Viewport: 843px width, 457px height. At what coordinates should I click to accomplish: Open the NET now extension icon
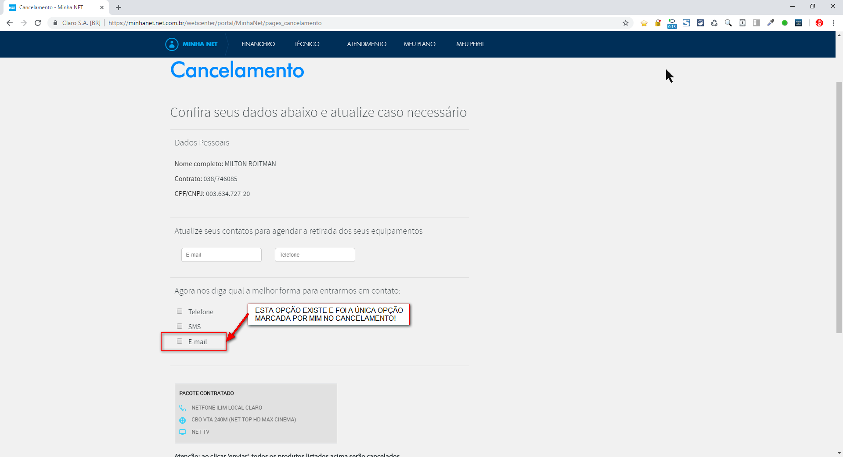[799, 23]
